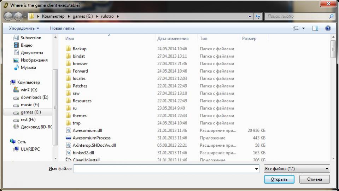Toggle the preview pane icon
Screen dimensions: 339x191
pyautogui.click(x=315, y=28)
